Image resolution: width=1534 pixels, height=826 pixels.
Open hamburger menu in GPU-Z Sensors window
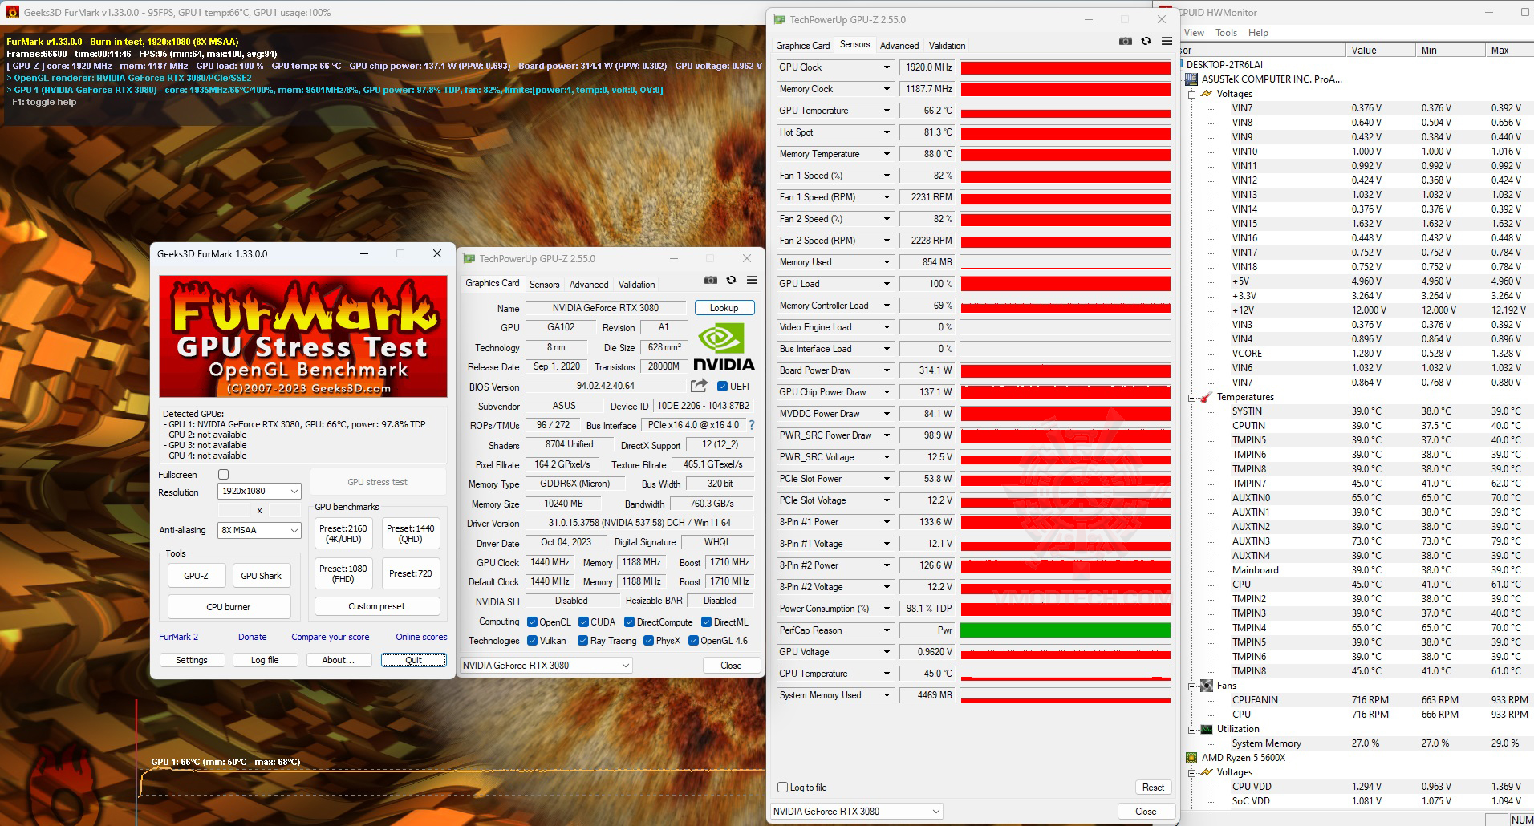pos(1167,42)
